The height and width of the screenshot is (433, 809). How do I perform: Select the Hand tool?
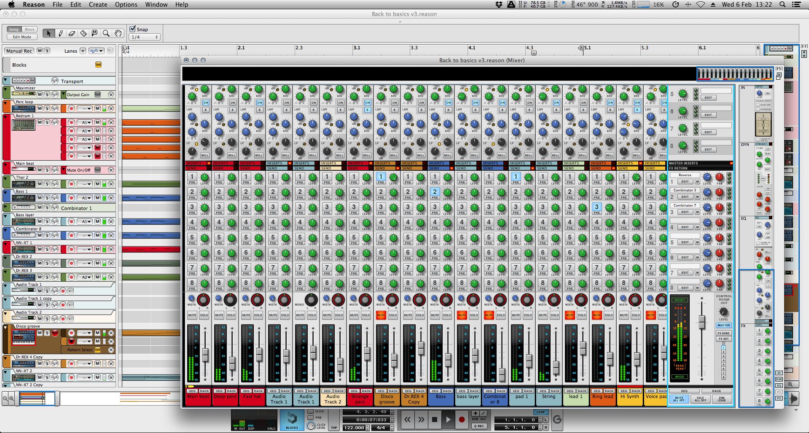(118, 33)
